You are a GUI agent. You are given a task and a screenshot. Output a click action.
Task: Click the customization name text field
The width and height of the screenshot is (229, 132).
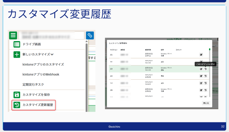[x=51, y=35]
